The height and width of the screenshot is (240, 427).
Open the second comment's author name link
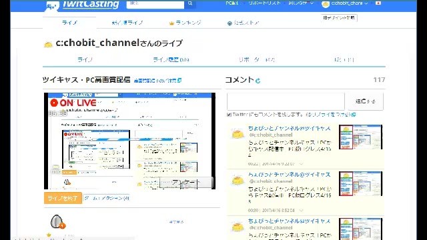coord(289,175)
